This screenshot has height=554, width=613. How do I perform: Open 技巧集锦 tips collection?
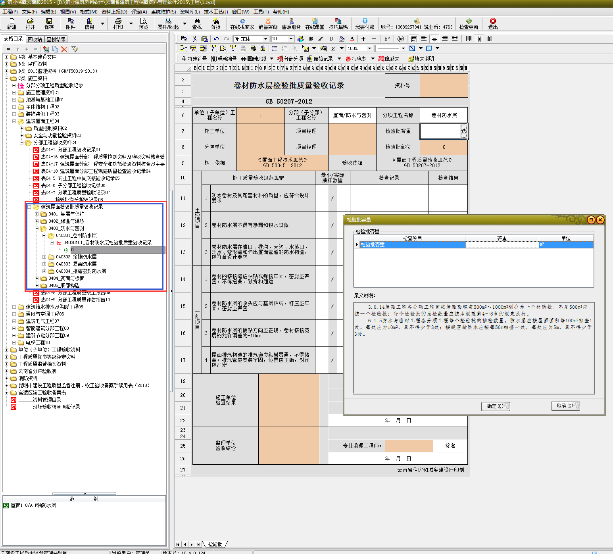(x=338, y=23)
